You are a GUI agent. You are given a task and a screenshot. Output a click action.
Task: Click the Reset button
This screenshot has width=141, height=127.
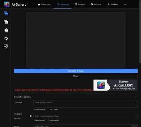click(76, 76)
